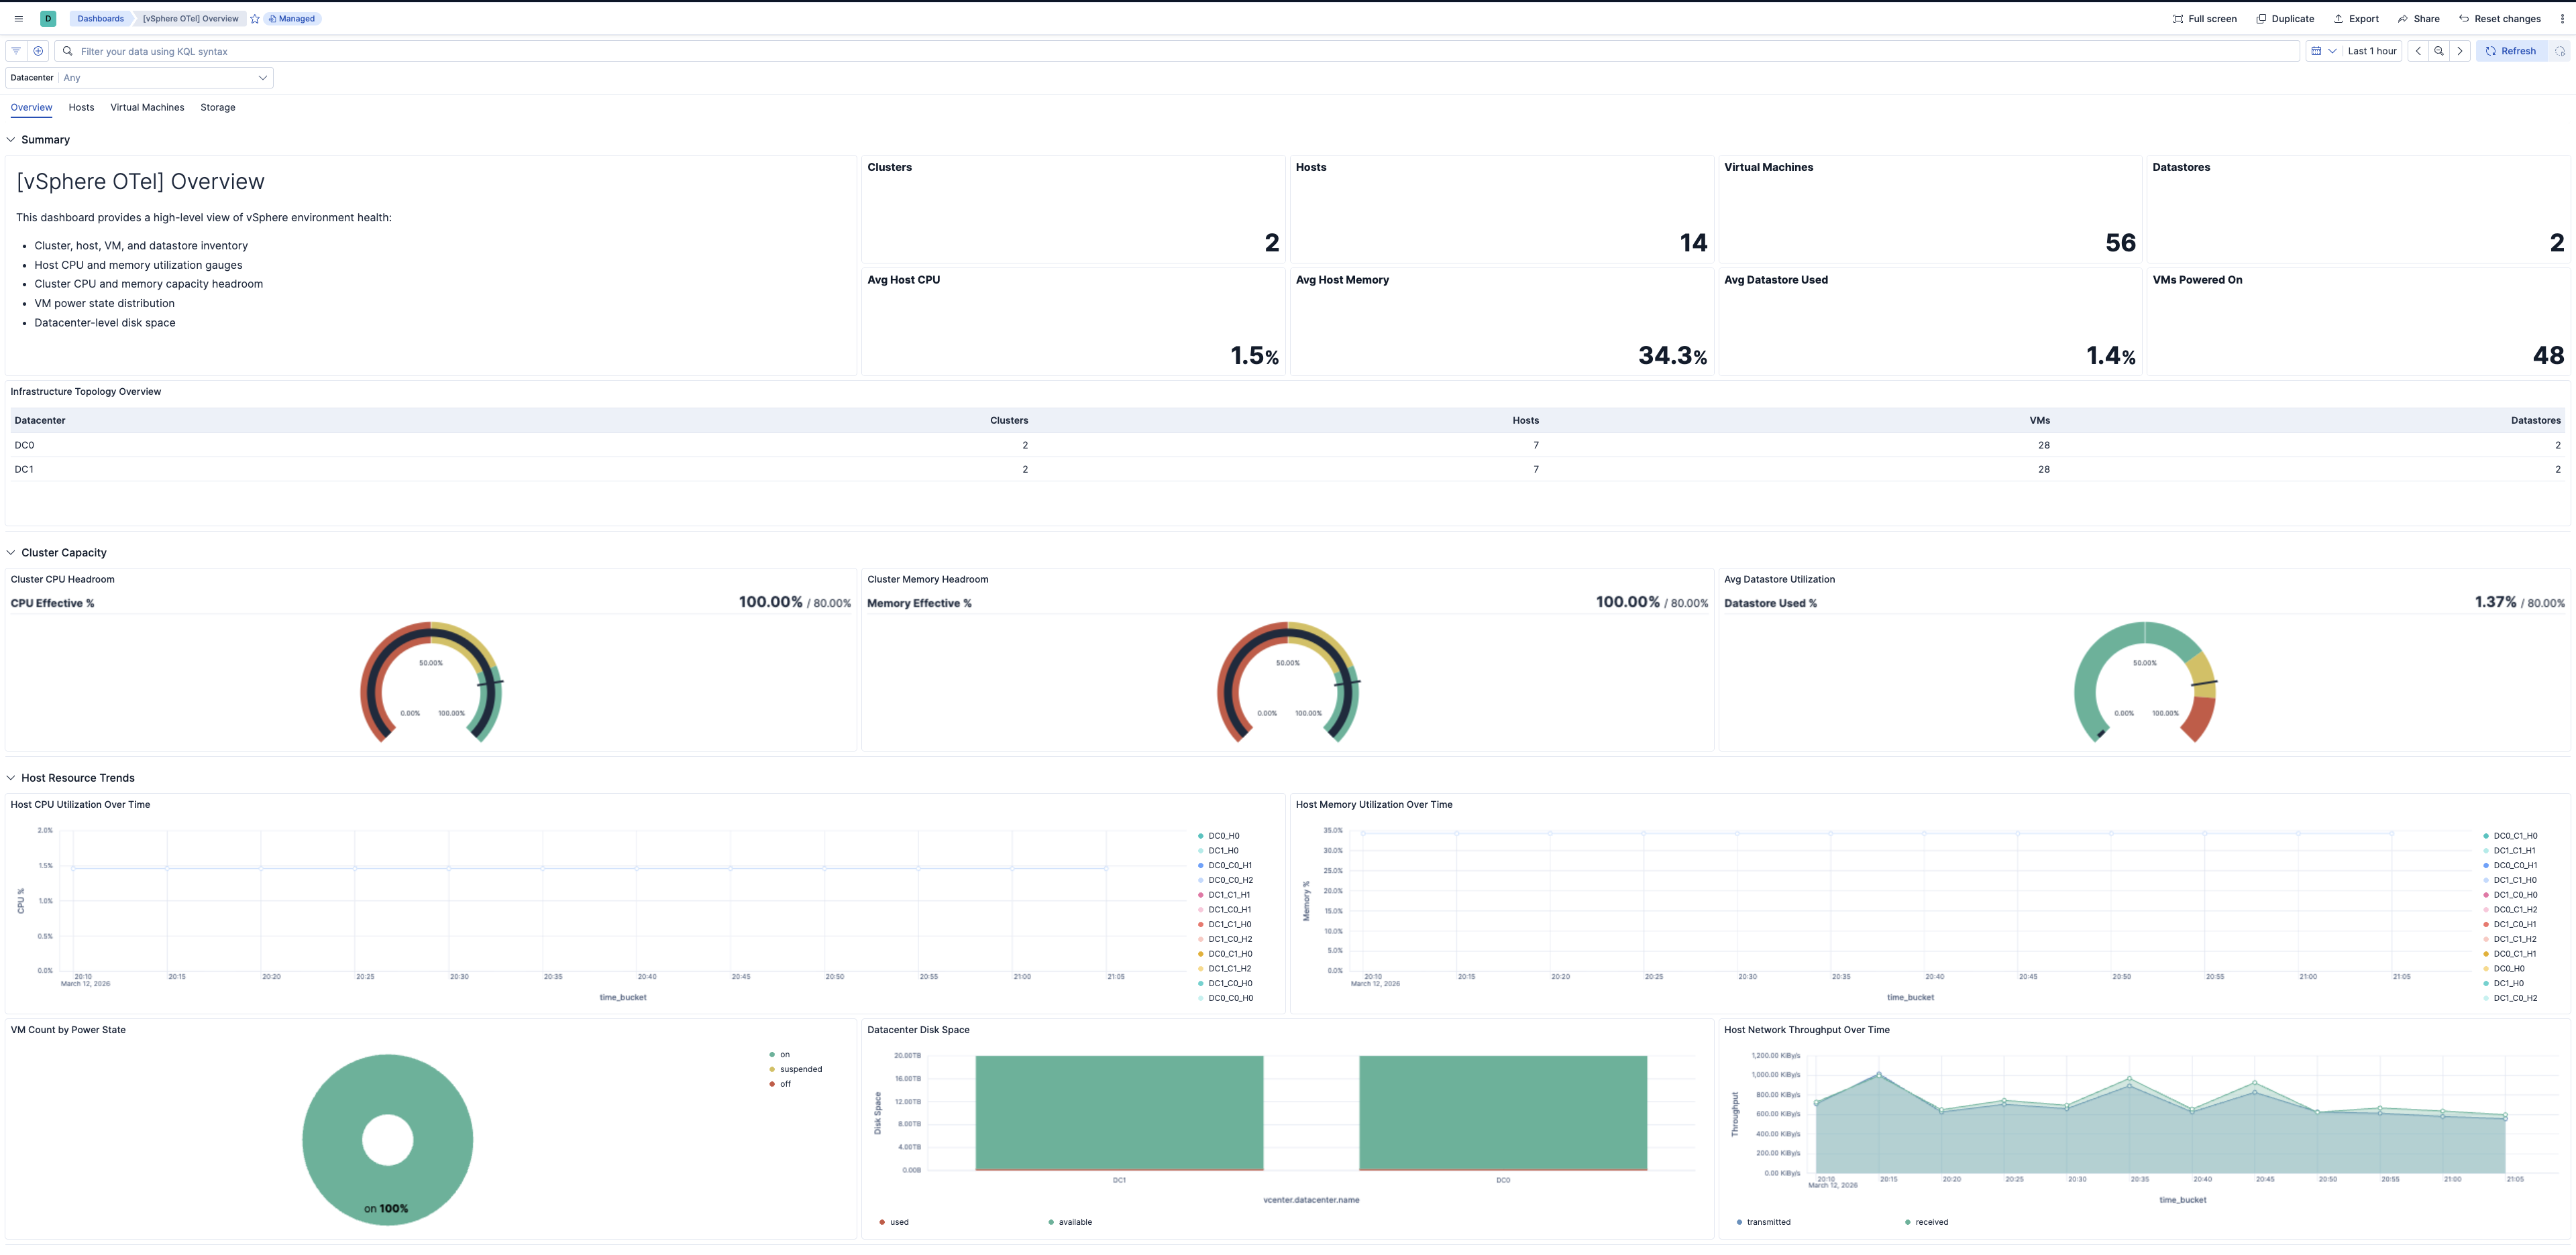Click the add filter plus icon
Screen dimensions: 2576x1255
tap(38, 50)
